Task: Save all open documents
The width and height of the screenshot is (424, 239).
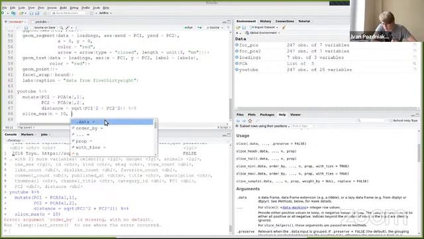Action: pos(37,13)
